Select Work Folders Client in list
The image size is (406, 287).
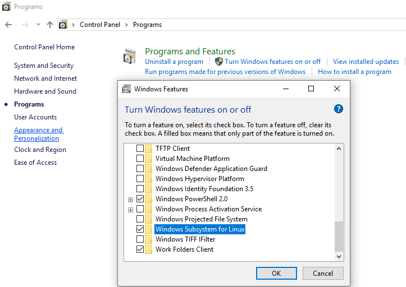pyautogui.click(x=184, y=249)
